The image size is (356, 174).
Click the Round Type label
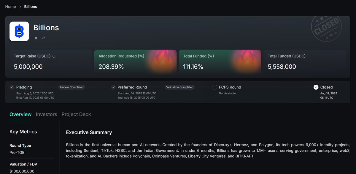point(20,145)
